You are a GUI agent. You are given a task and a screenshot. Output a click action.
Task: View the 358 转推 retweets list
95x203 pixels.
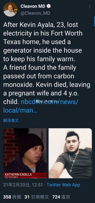(x=12, y=197)
